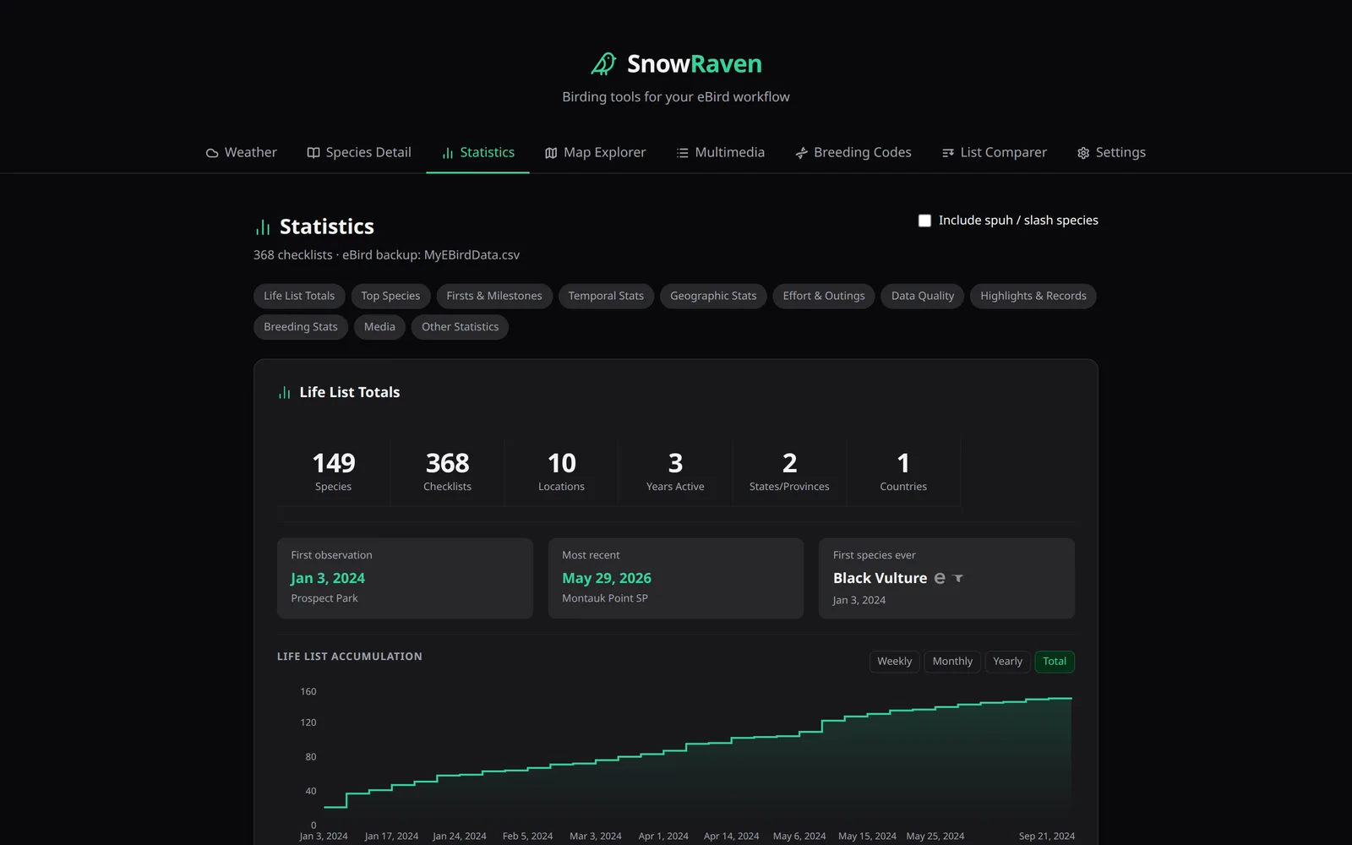Select the Geographic Stats chip
This screenshot has width=1352, height=845.
(x=713, y=296)
